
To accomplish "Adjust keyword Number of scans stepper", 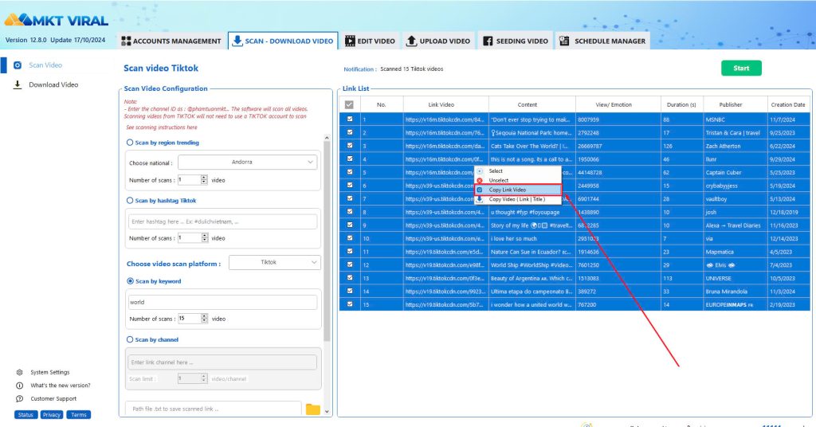I will [204, 319].
